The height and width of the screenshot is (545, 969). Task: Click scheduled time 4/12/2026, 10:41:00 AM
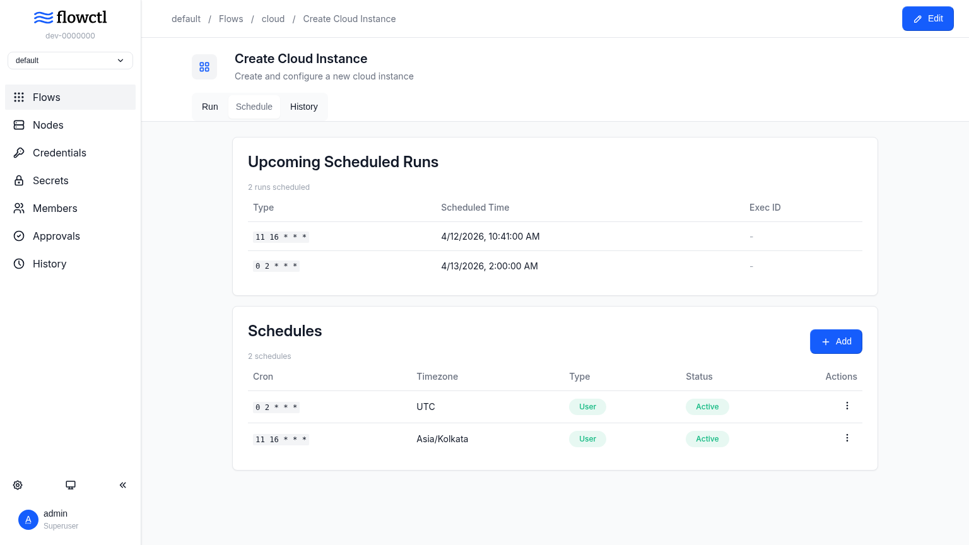pyautogui.click(x=490, y=237)
